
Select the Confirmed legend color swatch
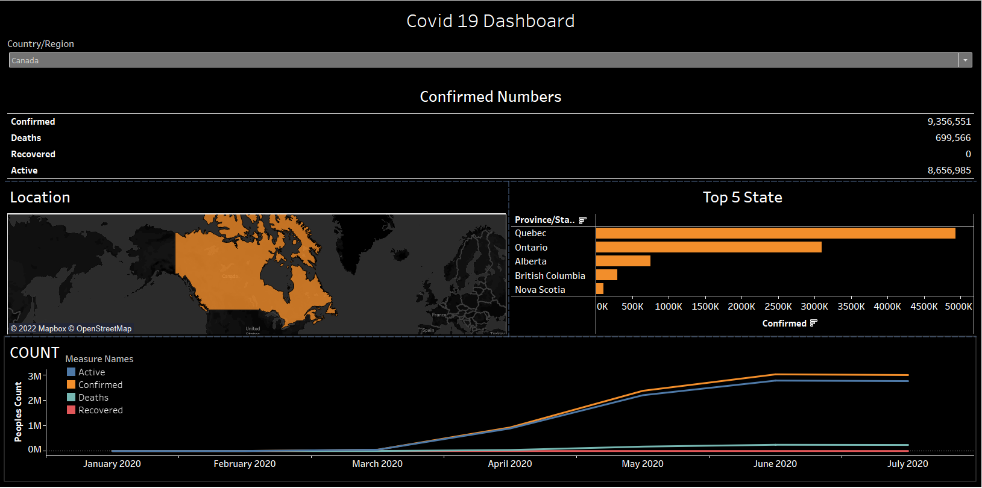click(71, 385)
